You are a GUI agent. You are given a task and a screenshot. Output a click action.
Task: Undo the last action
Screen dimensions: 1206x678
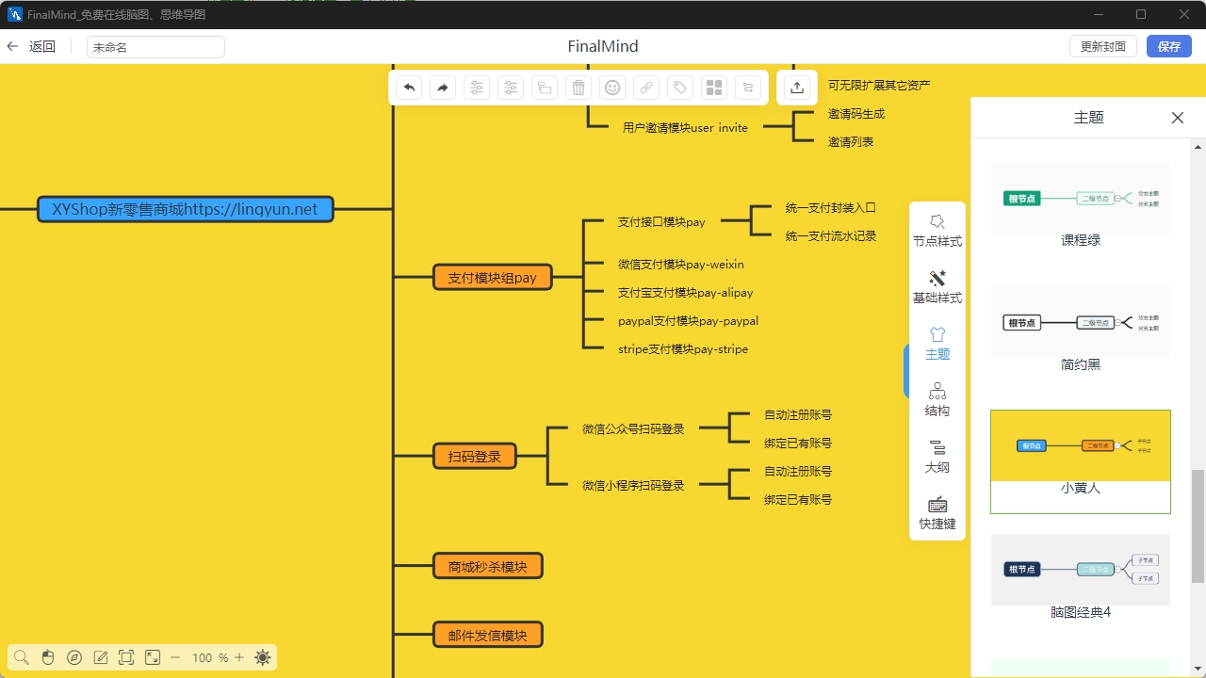point(409,87)
